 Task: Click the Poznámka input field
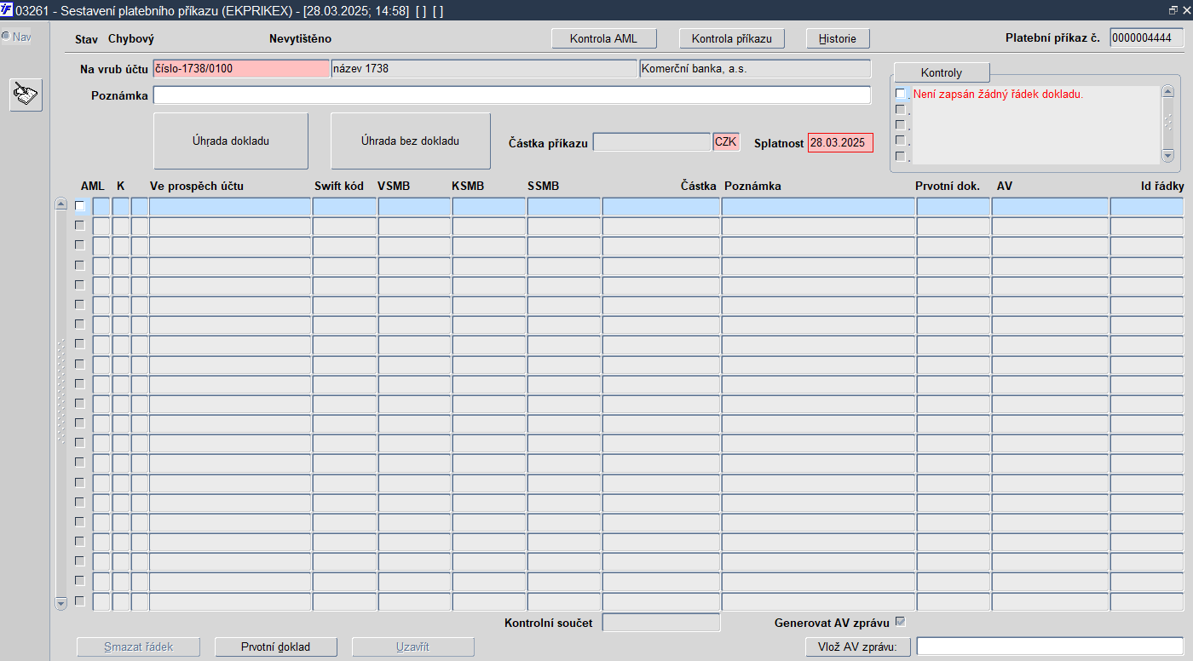tap(512, 95)
